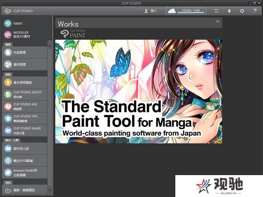Open 作品管理 works management
263x197 pixels.
click(x=25, y=53)
